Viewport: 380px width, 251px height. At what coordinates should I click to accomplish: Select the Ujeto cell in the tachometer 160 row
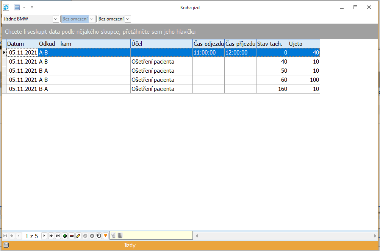click(304, 89)
